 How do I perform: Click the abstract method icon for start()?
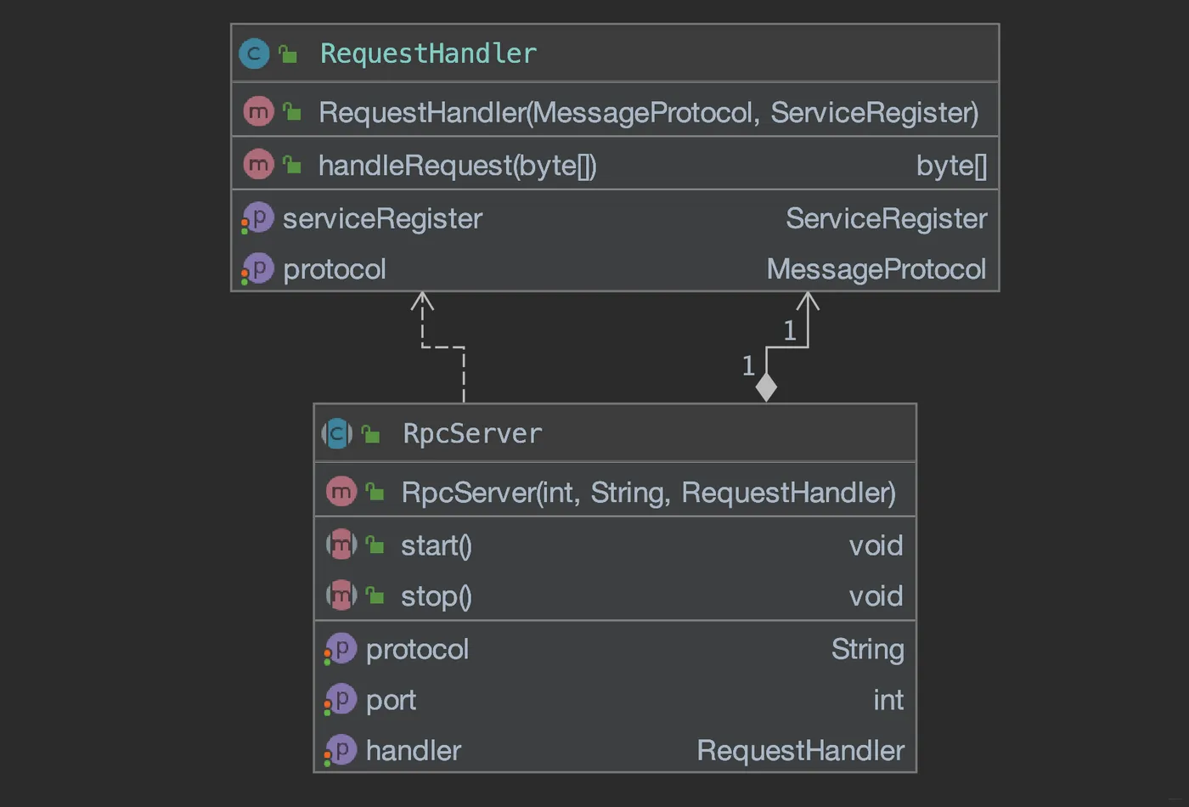(x=341, y=545)
